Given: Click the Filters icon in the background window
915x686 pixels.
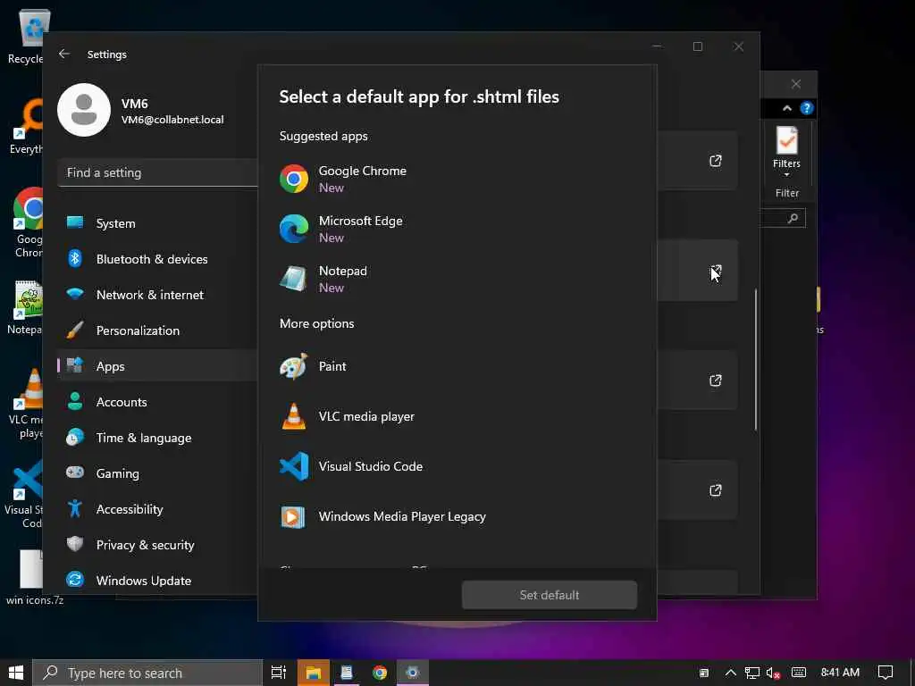Looking at the screenshot, I should click(x=786, y=141).
